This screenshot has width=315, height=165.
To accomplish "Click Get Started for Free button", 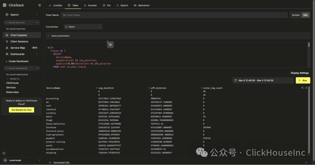I will tap(22, 110).
